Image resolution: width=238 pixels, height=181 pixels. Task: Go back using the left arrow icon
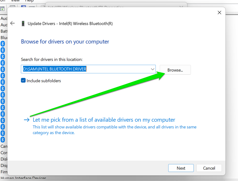13,23
